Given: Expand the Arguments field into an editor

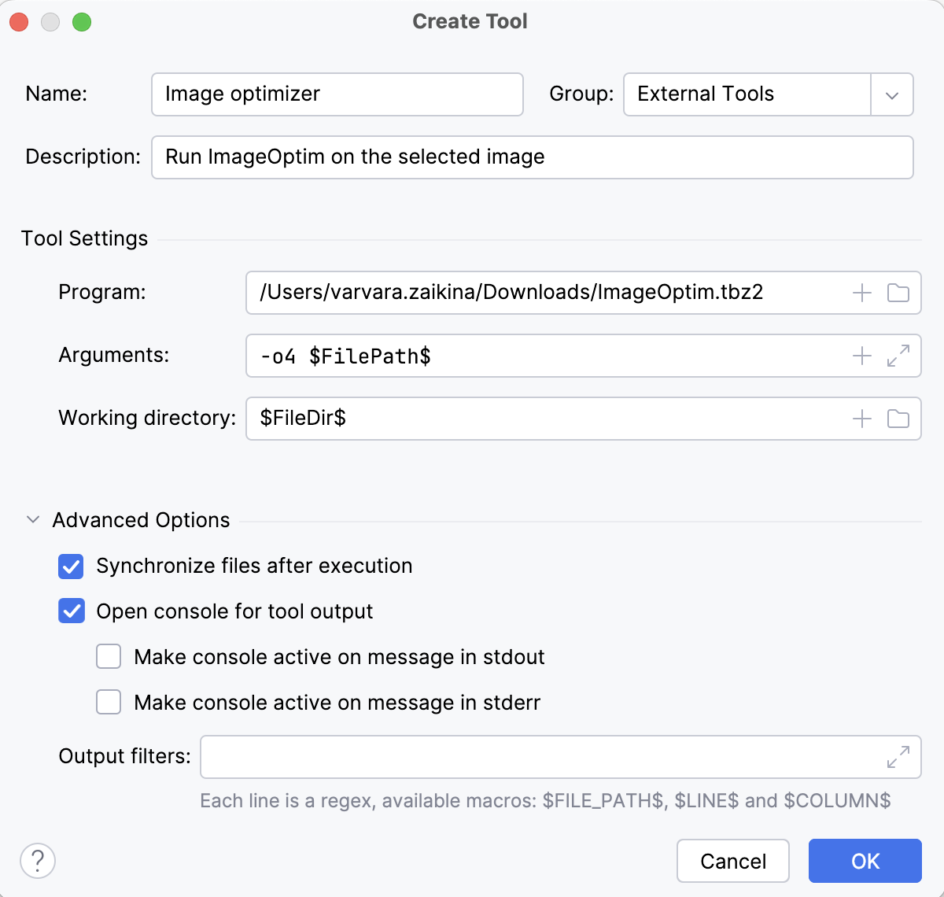Looking at the screenshot, I should coord(898,356).
